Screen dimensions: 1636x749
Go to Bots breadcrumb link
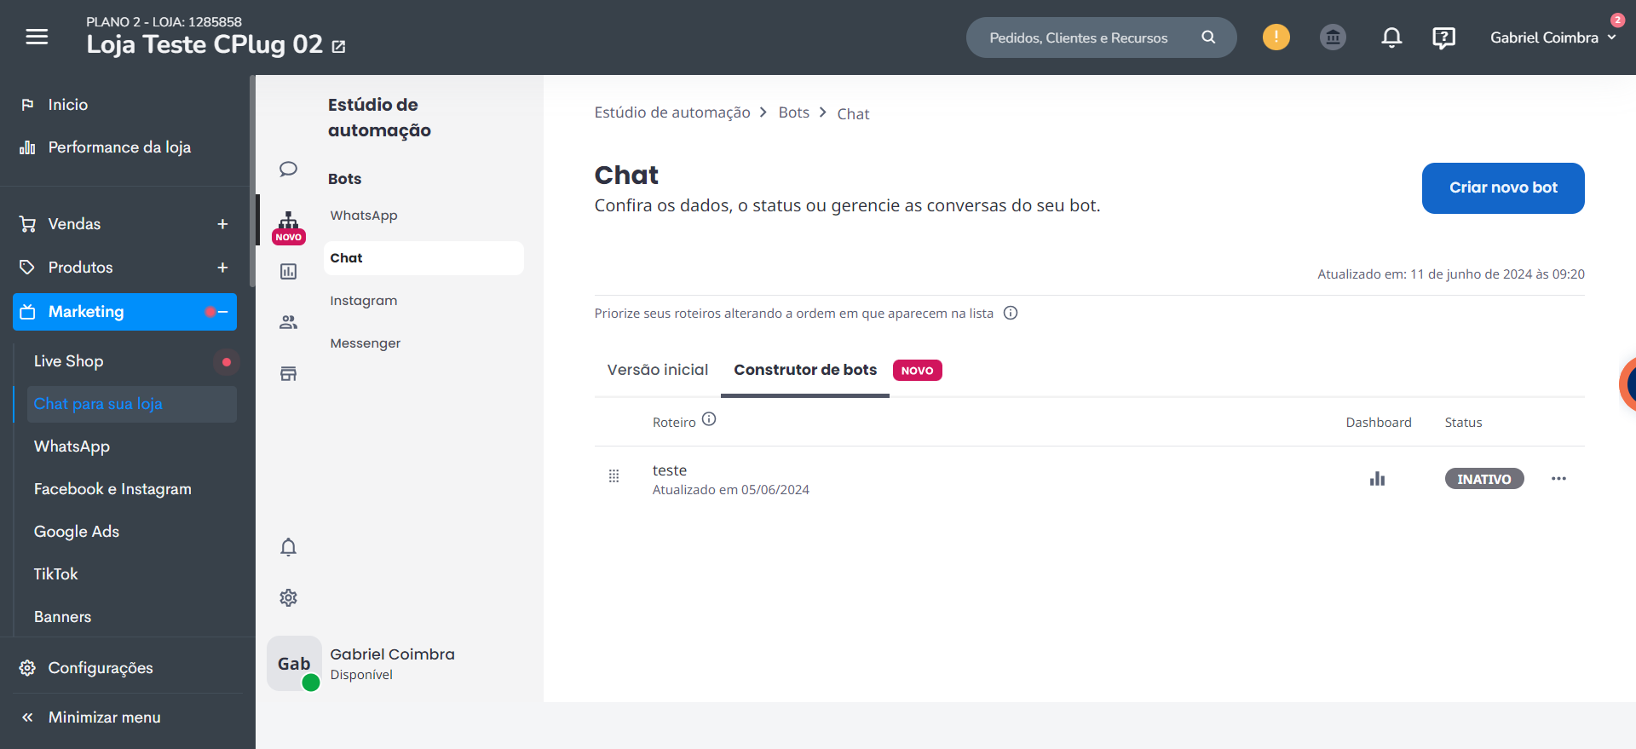[x=794, y=112]
